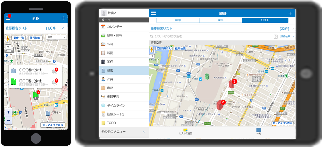
Task: Click the 一覧 list icon in the bottom bar
Action: (x=259, y=130)
